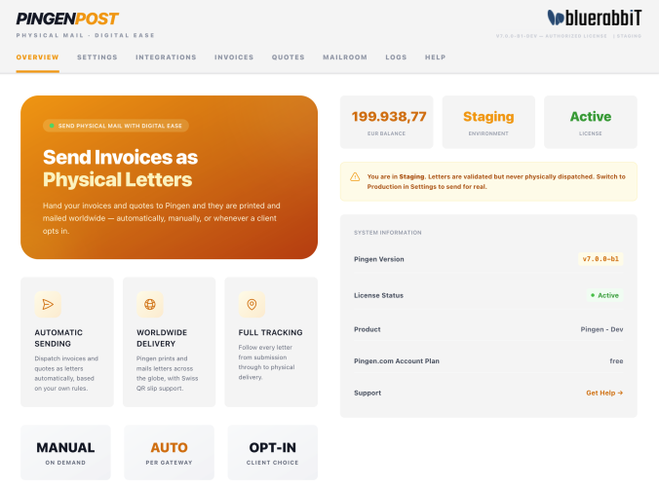The image size is (659, 489).
Task: Click the warning triangle icon in Staging notice
Action: (355, 177)
